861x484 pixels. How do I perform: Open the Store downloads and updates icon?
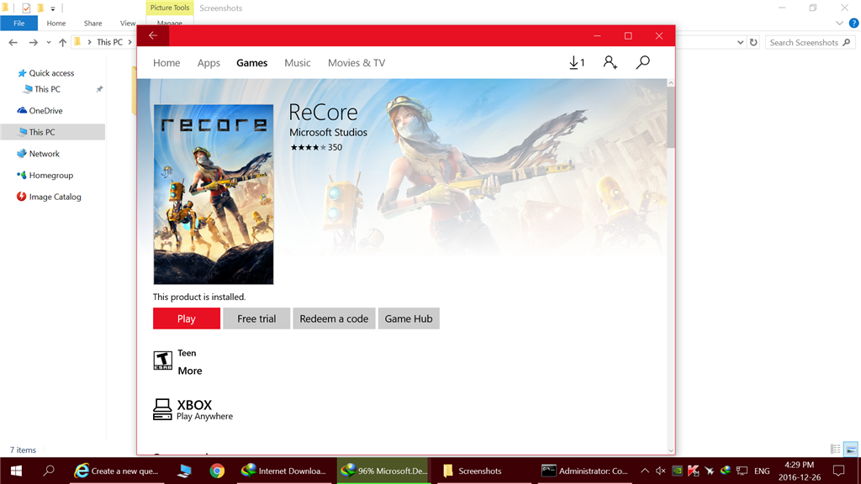click(576, 62)
